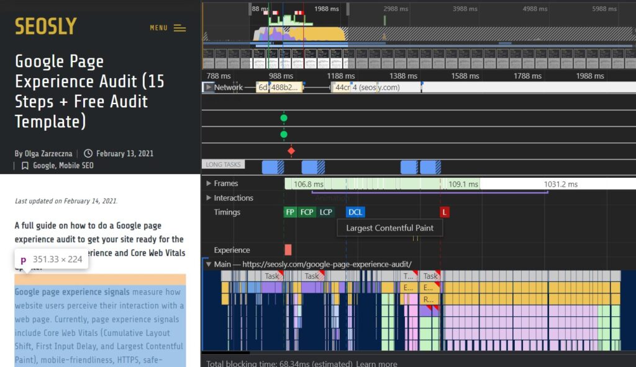Collapse the Main thread section

tap(209, 264)
